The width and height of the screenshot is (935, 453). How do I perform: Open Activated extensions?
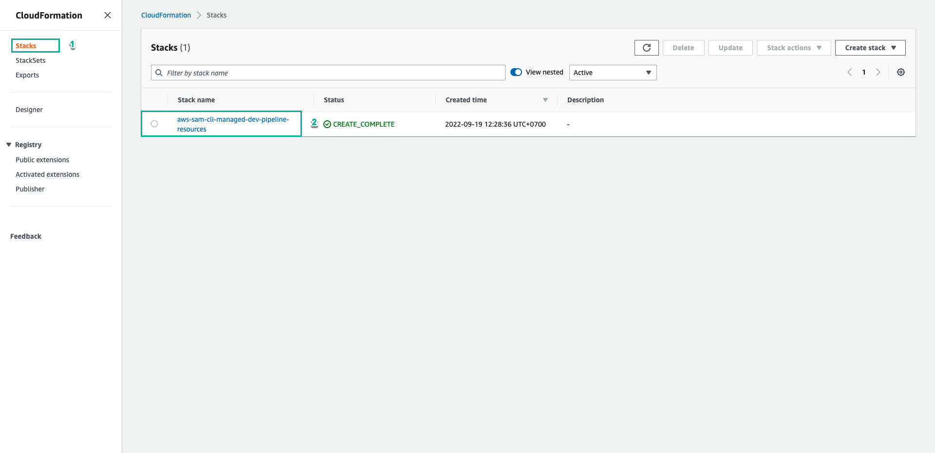pos(47,174)
